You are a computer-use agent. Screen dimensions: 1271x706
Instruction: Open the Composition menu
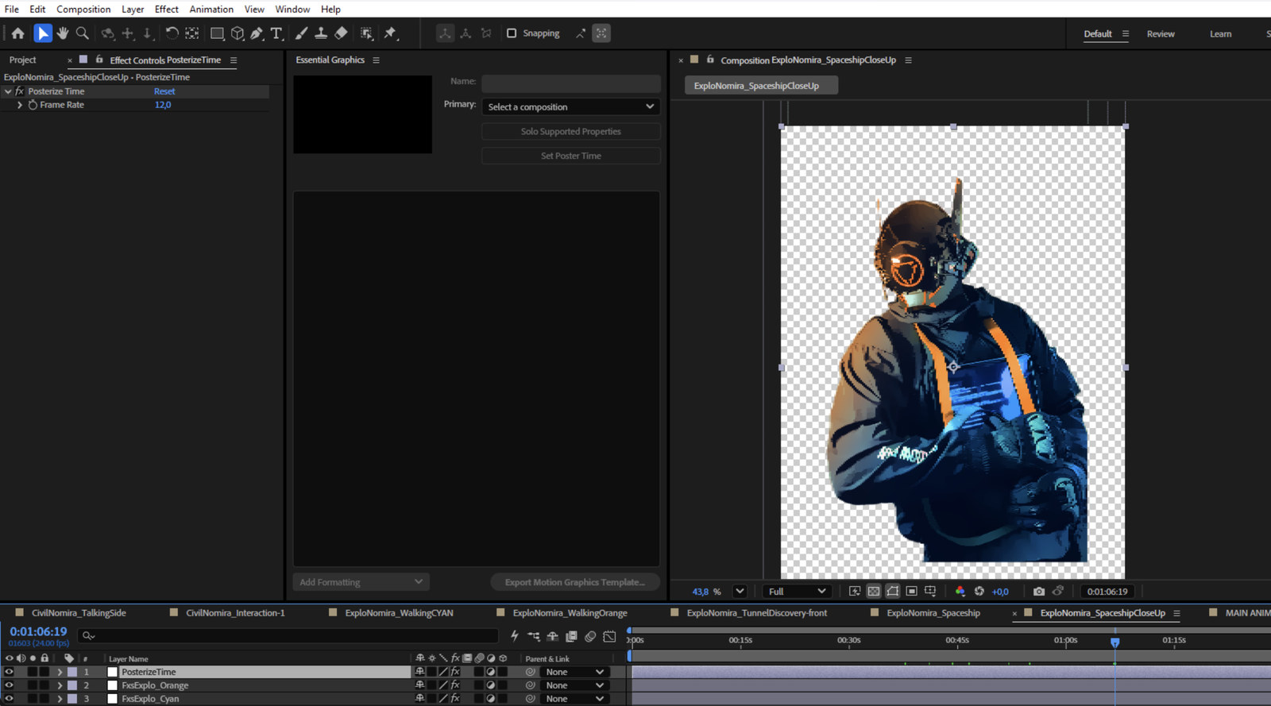[x=83, y=9]
